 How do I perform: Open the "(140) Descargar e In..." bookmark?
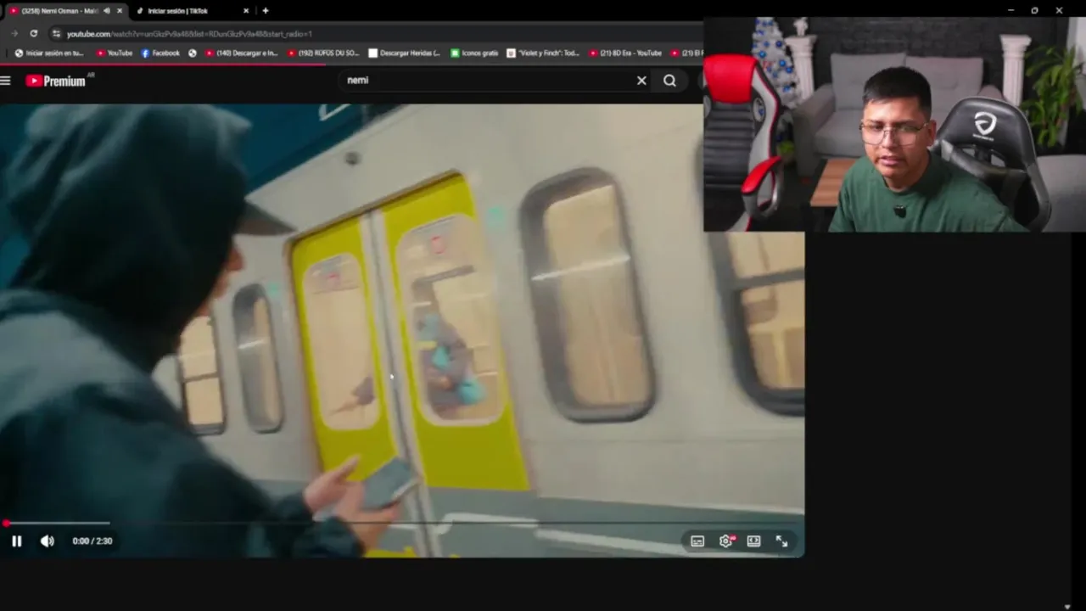241,53
